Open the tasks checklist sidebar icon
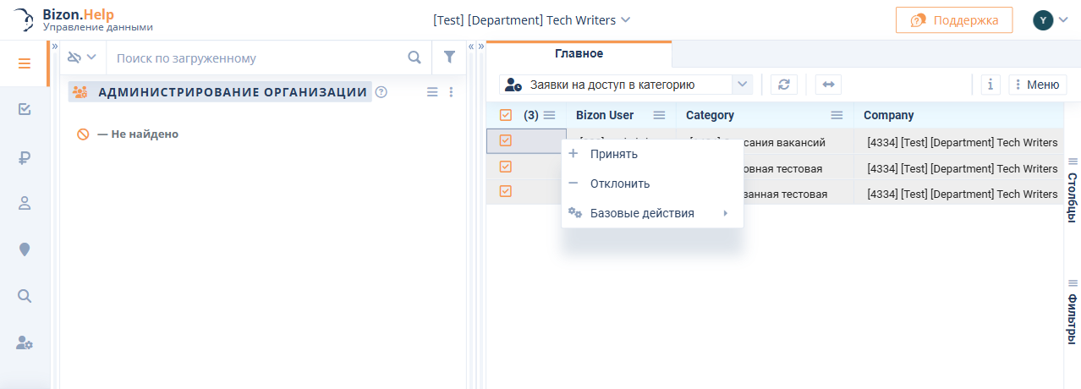The width and height of the screenshot is (1081, 389). pos(25,109)
